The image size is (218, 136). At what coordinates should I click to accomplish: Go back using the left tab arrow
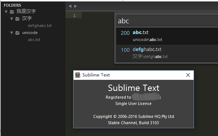[x=70, y=6]
